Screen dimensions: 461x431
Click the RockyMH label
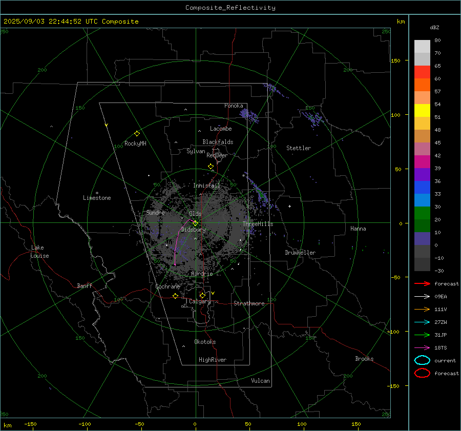click(x=135, y=143)
